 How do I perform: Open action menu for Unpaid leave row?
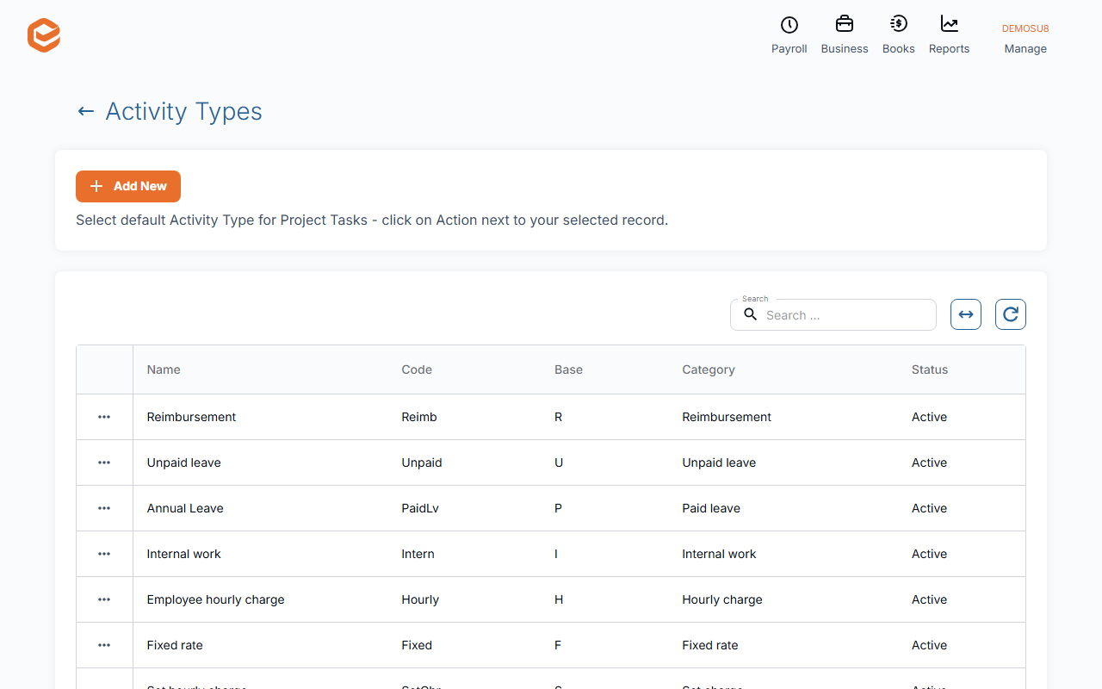(x=104, y=462)
